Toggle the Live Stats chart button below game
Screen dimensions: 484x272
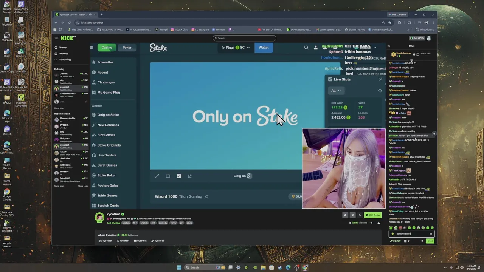click(x=179, y=176)
